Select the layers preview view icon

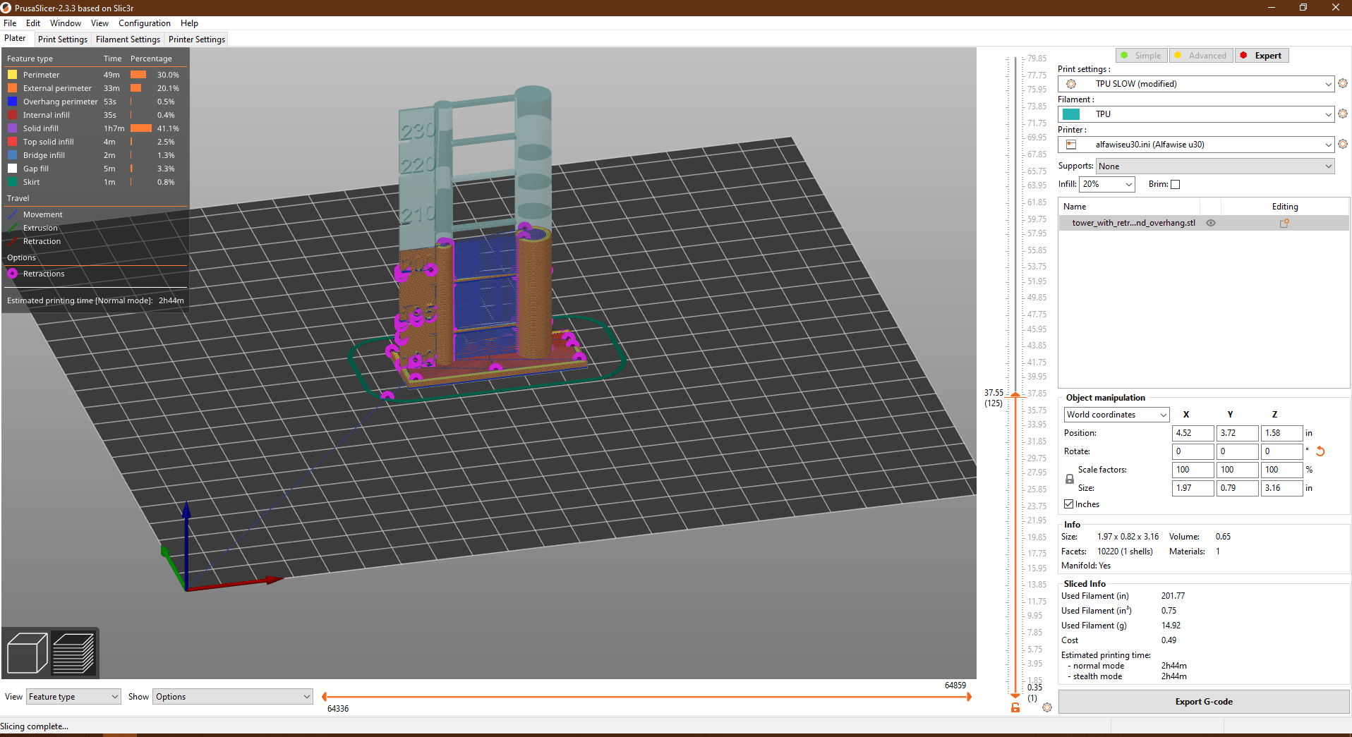click(x=73, y=652)
